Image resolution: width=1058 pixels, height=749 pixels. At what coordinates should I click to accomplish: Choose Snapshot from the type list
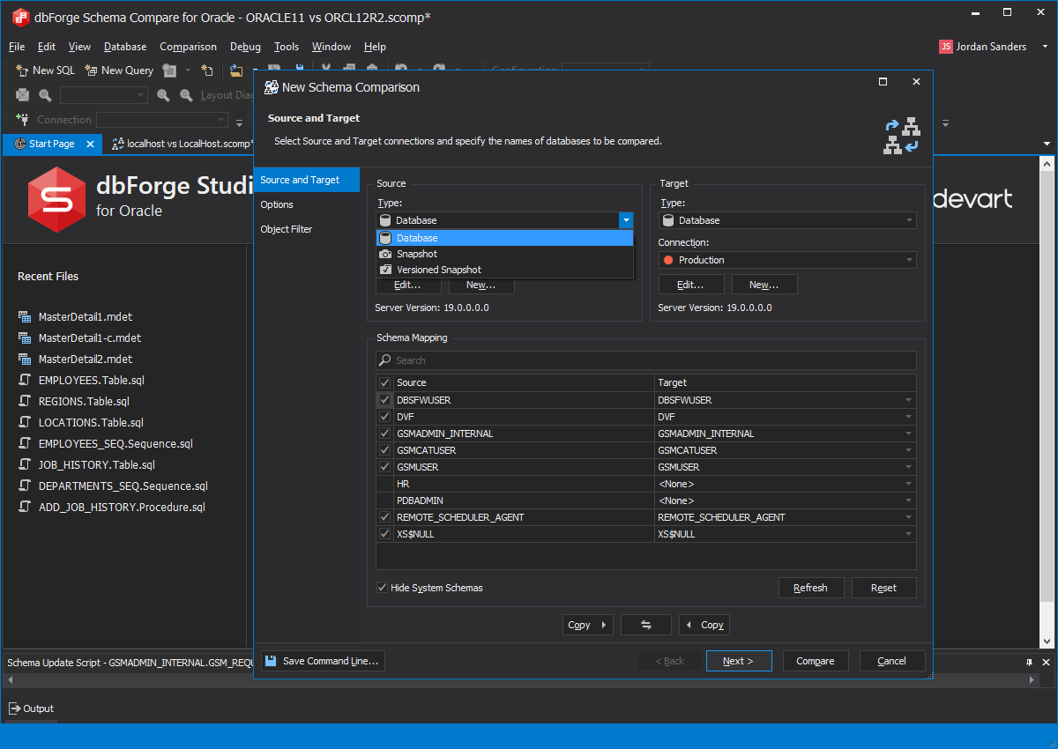pyautogui.click(x=416, y=254)
